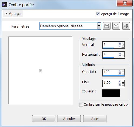The width and height of the screenshot is (134, 127).
Task: Open the Horizontal slider popup arrow
Action: 123,55
